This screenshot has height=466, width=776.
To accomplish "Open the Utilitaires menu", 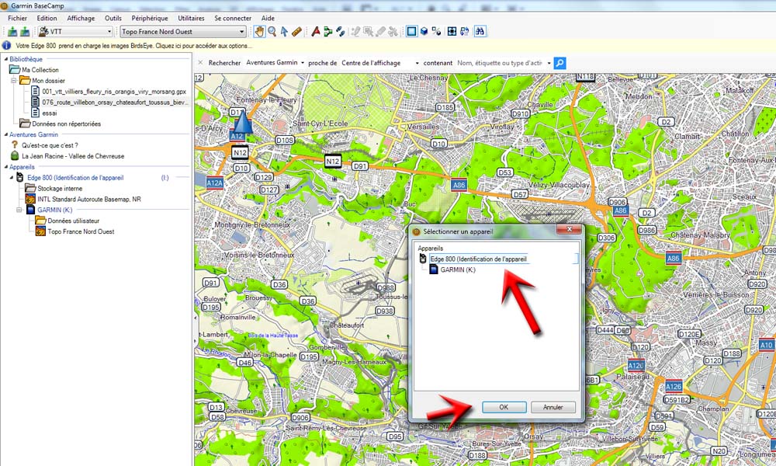I will (191, 18).
